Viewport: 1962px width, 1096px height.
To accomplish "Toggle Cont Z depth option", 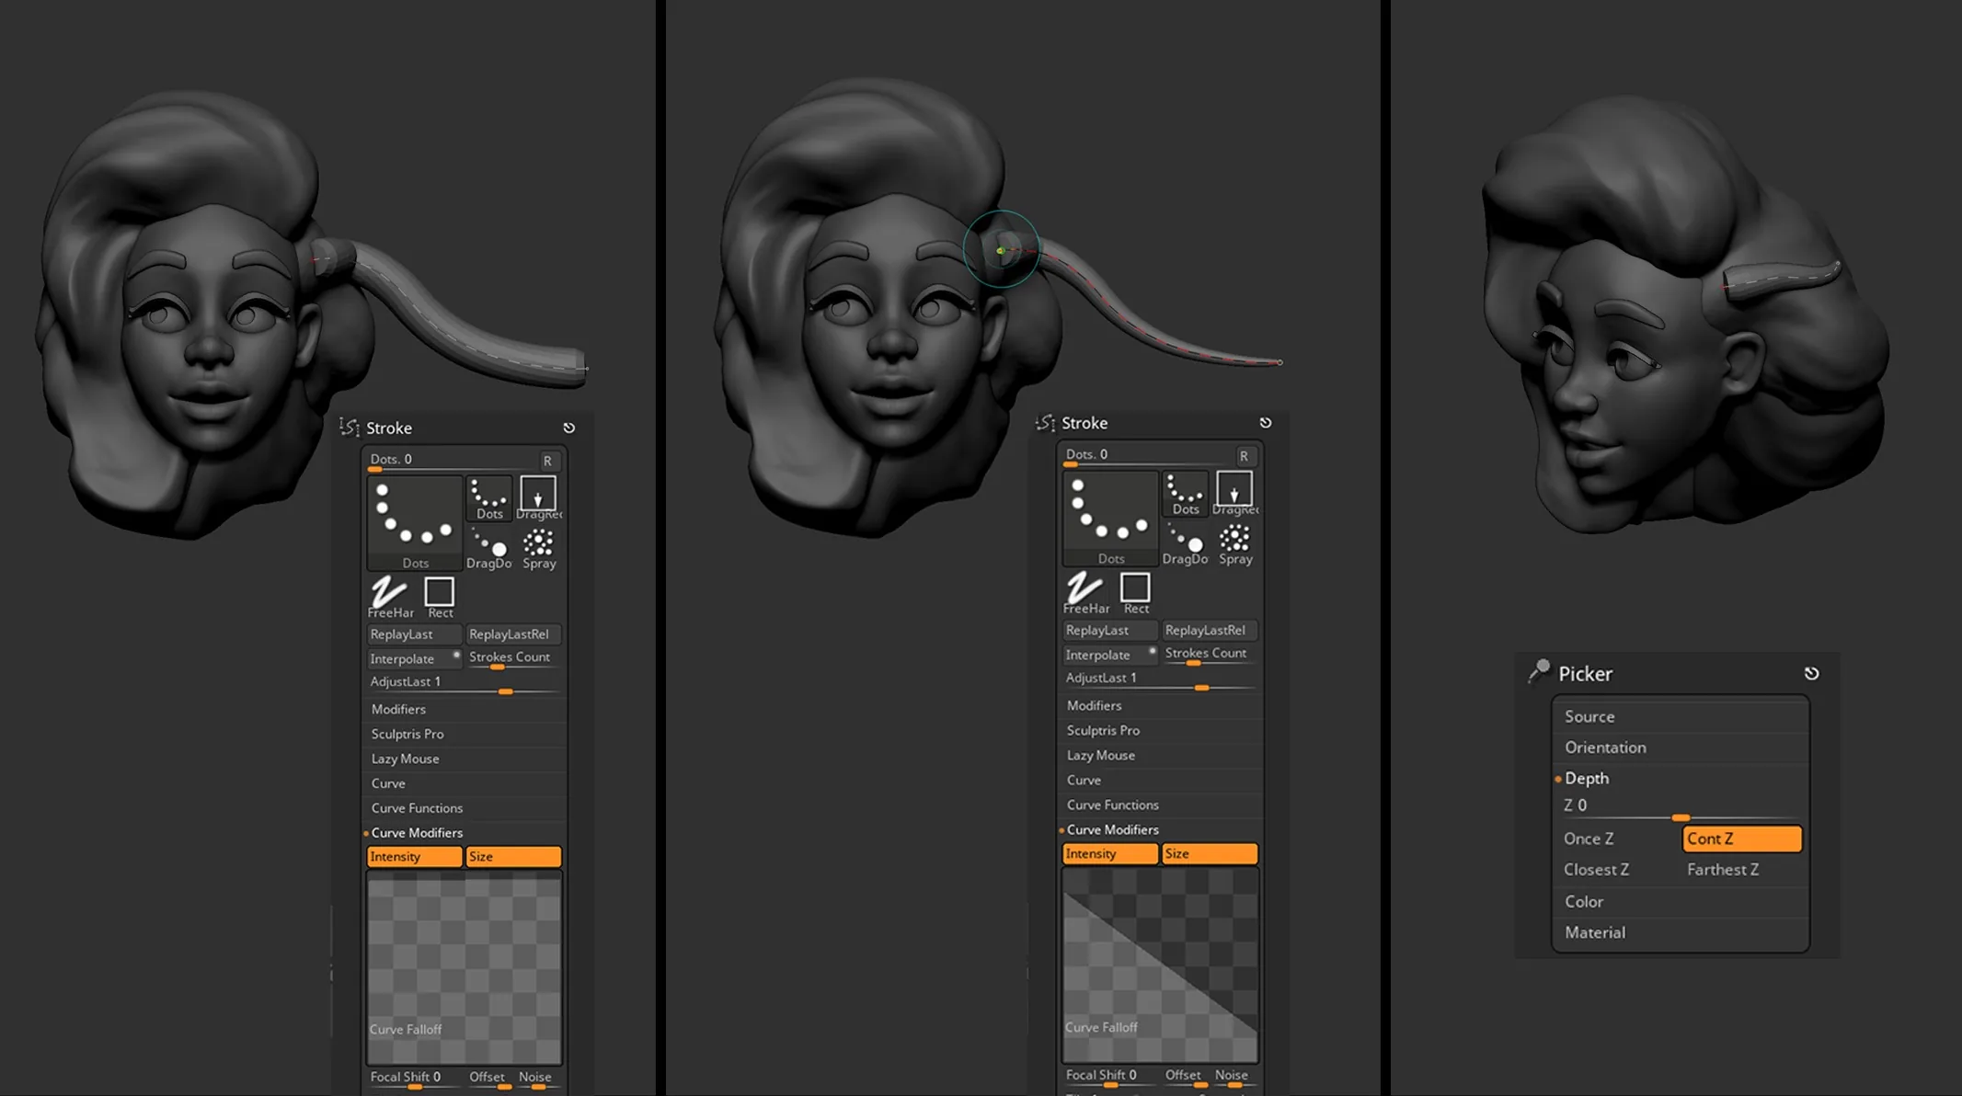I will (x=1741, y=839).
